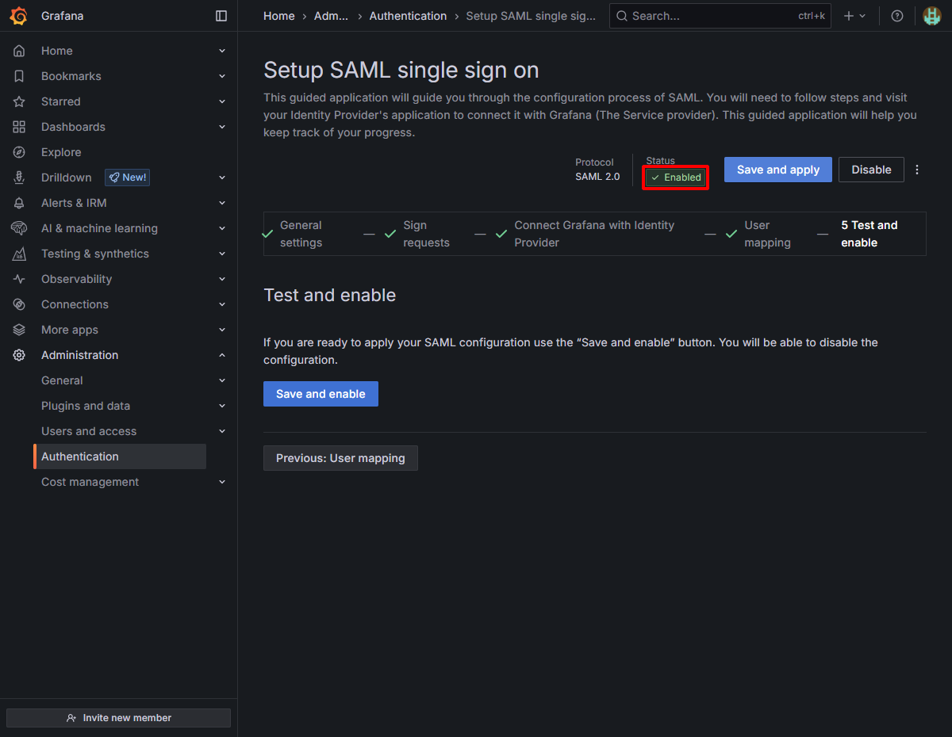This screenshot has height=737, width=952.
Task: Open the user profile avatar
Action: click(931, 16)
